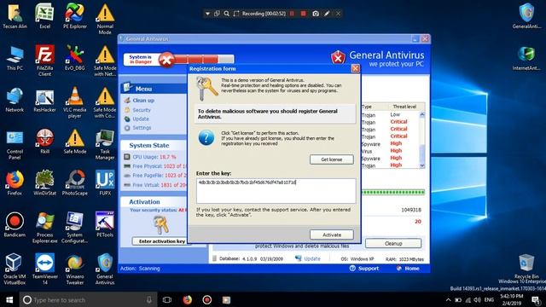Open the Normal Mode desktop shortcut
This screenshot has width=546, height=307.
105,19
